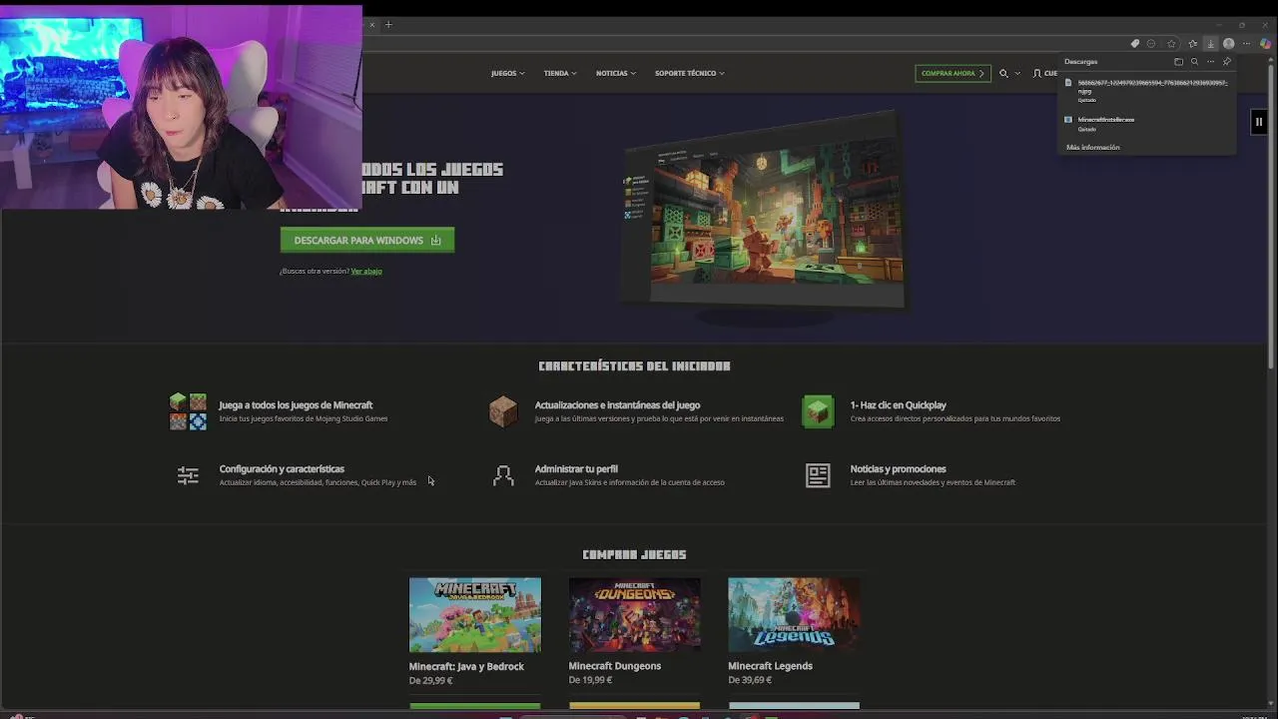Click the dirt block updates icon
This screenshot has height=719, width=1278.
(x=503, y=411)
